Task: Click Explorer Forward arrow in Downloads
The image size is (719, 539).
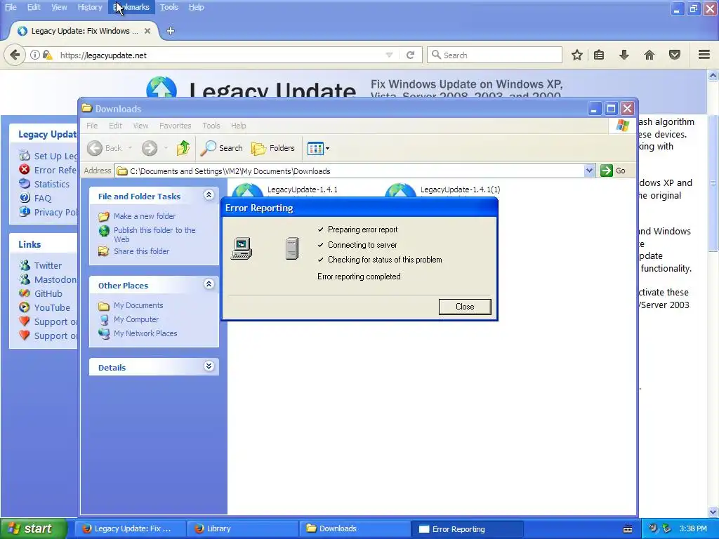Action: tap(150, 148)
